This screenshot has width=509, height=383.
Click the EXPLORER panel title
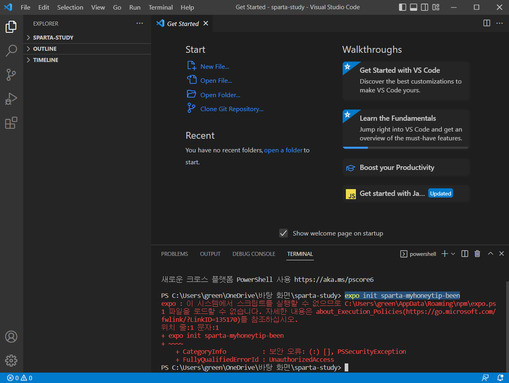click(x=46, y=24)
